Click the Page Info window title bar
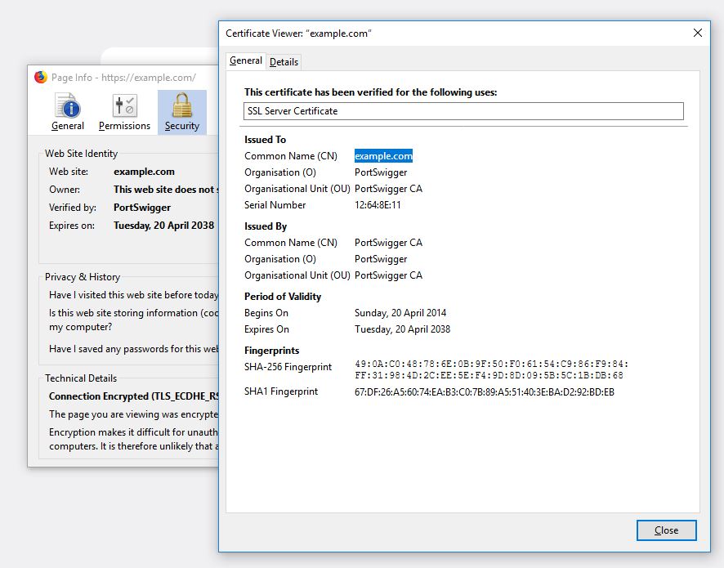Image resolution: width=724 pixels, height=568 pixels. click(123, 77)
